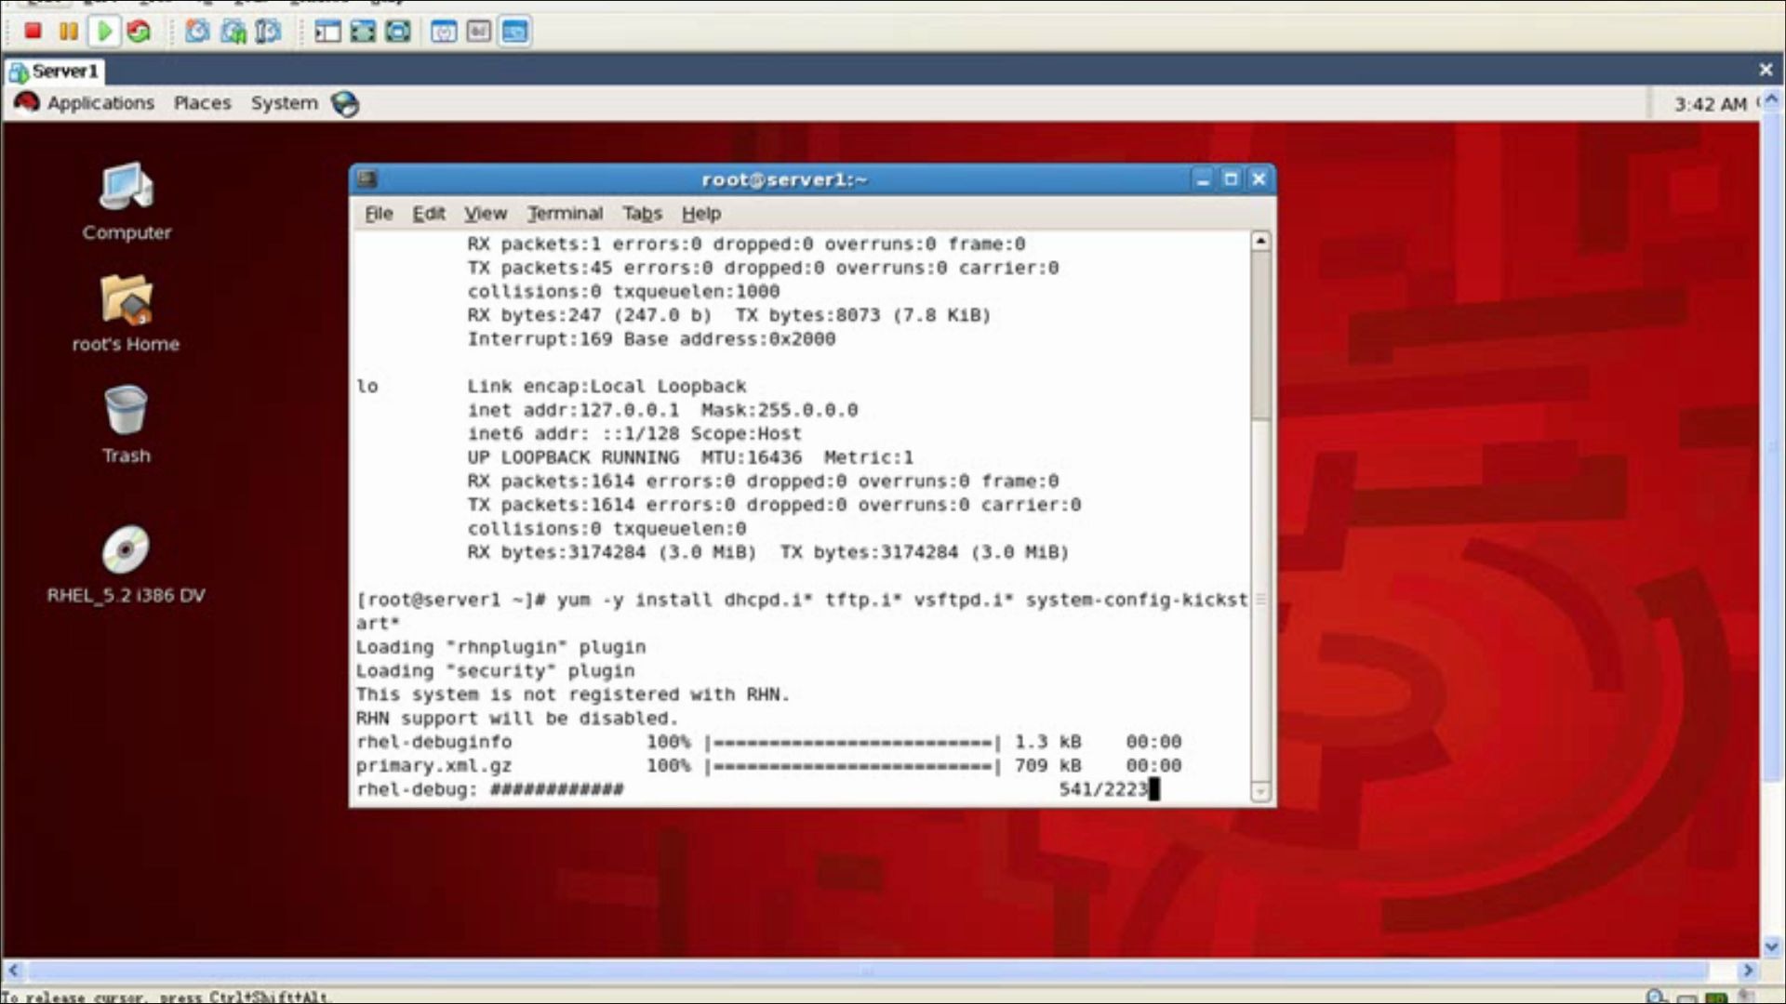This screenshot has height=1004, width=1786.
Task: Open the Terminal menu in the terminal window
Action: (x=565, y=213)
